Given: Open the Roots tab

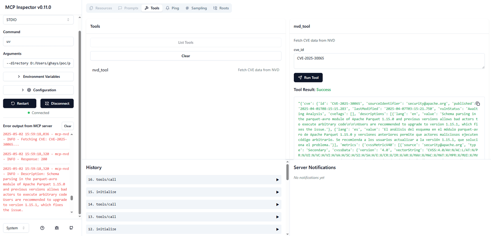Looking at the screenshot, I should 221,8.
